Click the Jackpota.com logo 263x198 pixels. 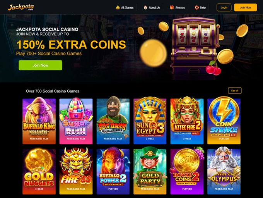[x=21, y=7]
